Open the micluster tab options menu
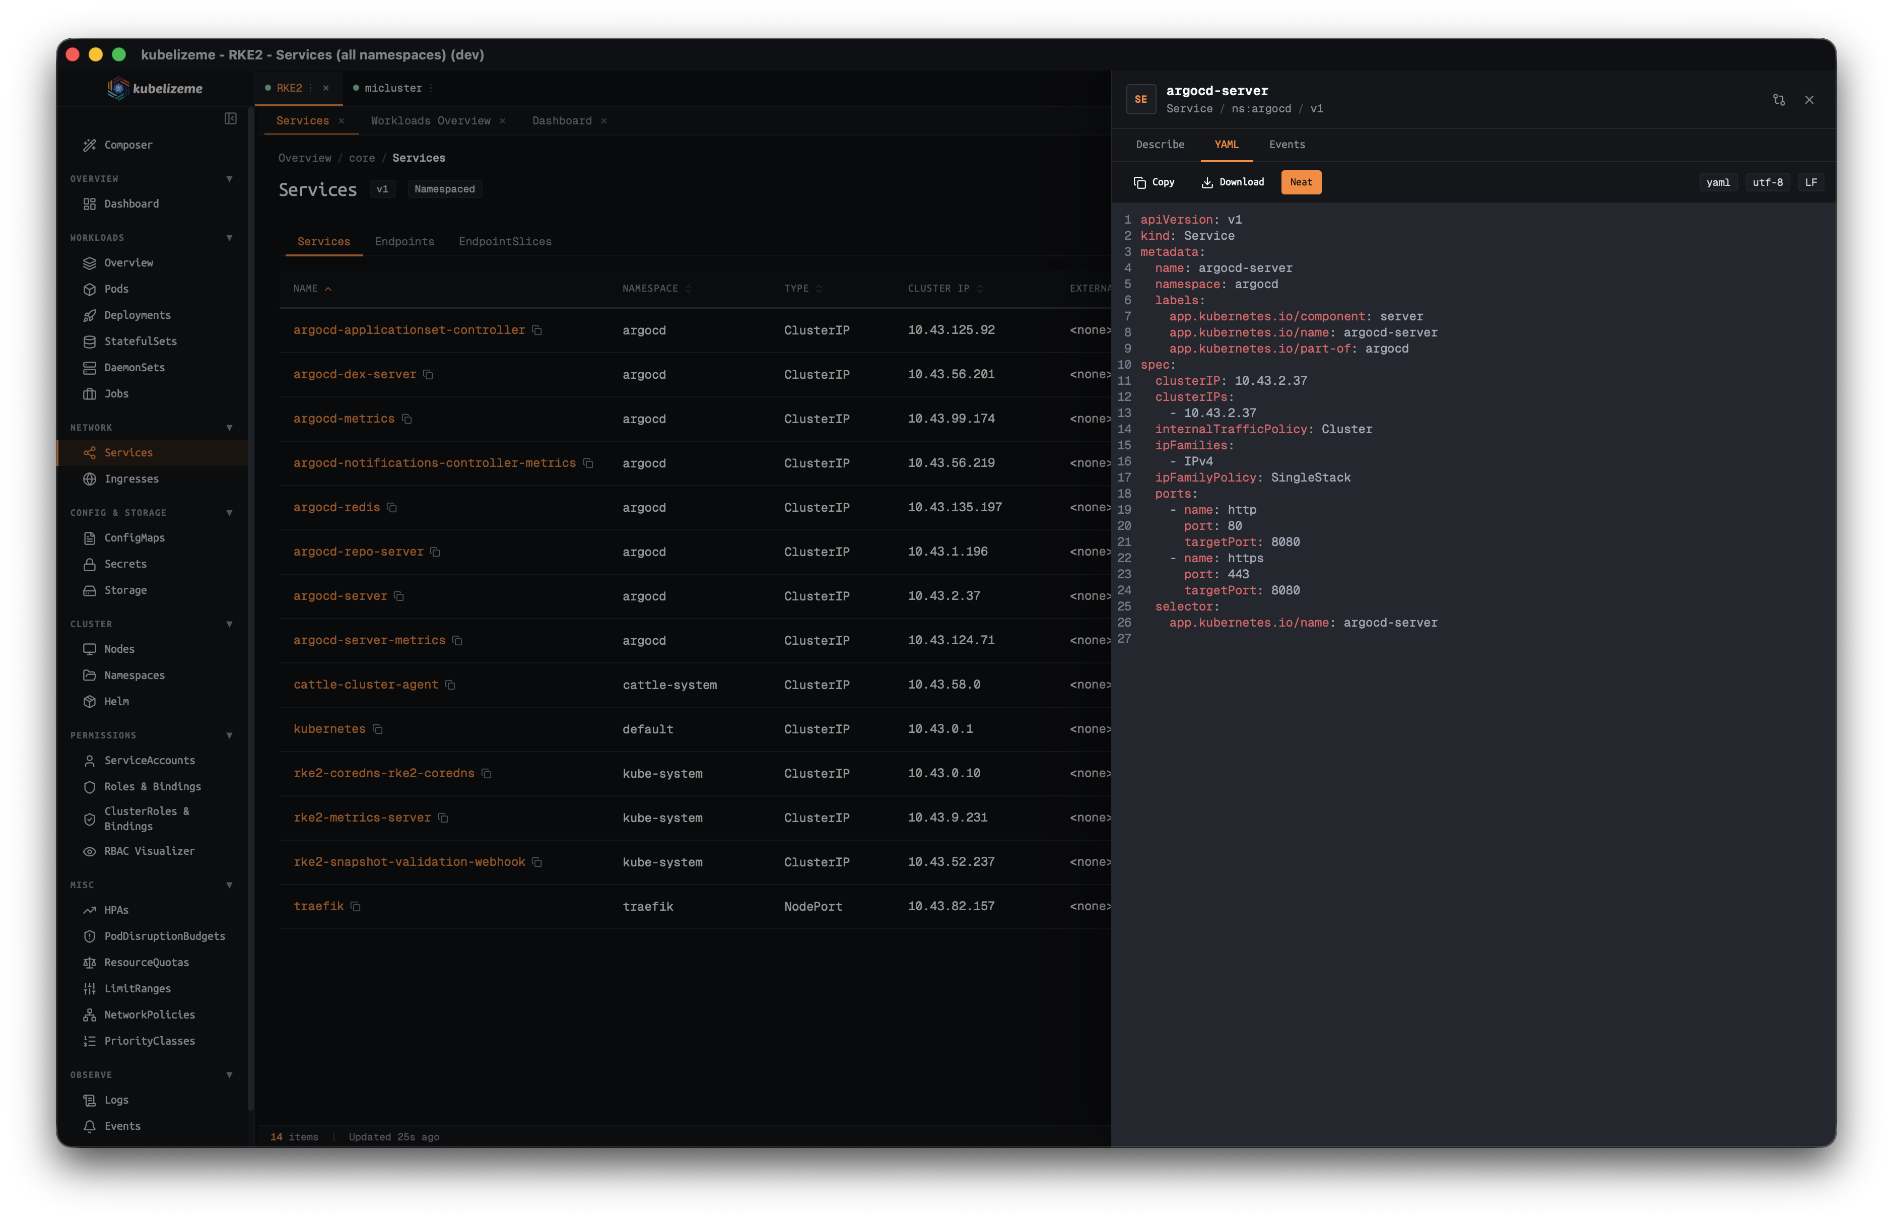 tap(431, 88)
